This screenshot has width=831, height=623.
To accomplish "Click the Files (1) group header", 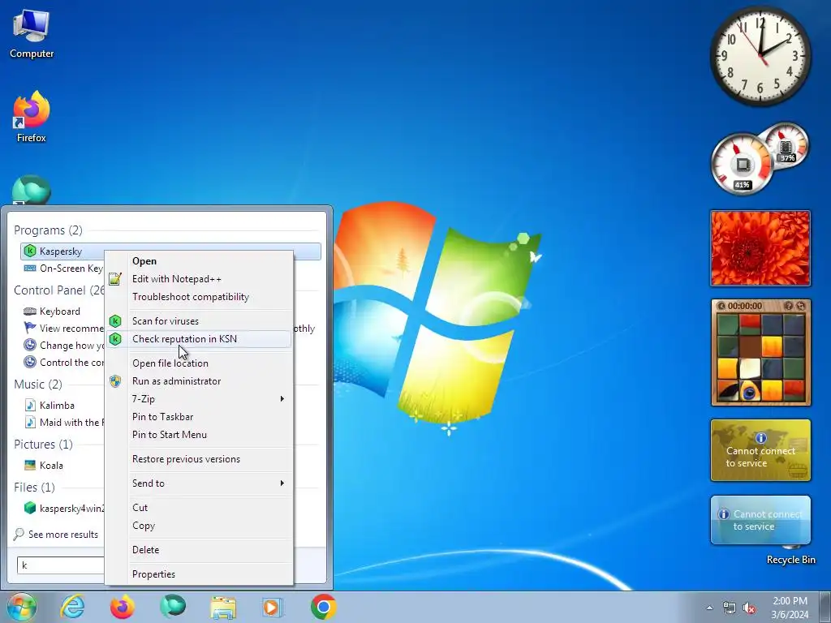I will click(34, 487).
